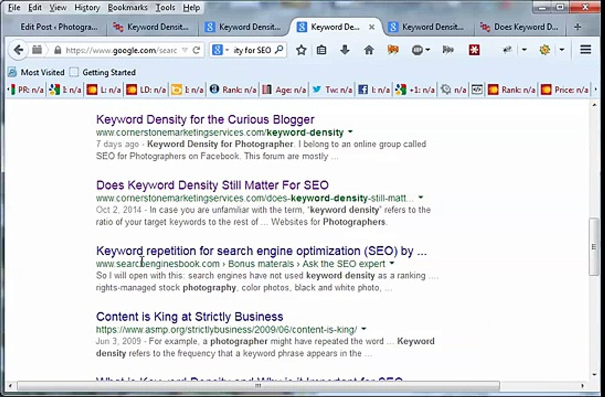Image resolution: width=605 pixels, height=397 pixels.
Task: Expand options arrow for does-keyword-density-still-matt result
Action: point(421,197)
